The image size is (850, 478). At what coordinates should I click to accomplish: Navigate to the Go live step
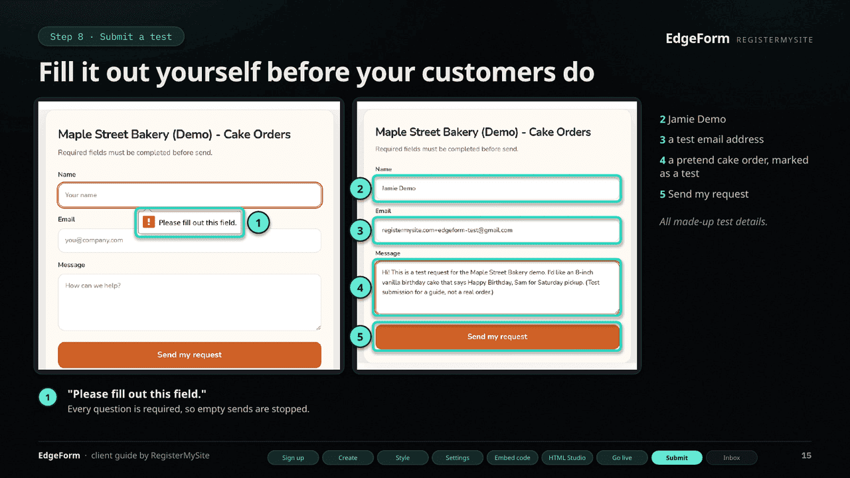(622, 457)
